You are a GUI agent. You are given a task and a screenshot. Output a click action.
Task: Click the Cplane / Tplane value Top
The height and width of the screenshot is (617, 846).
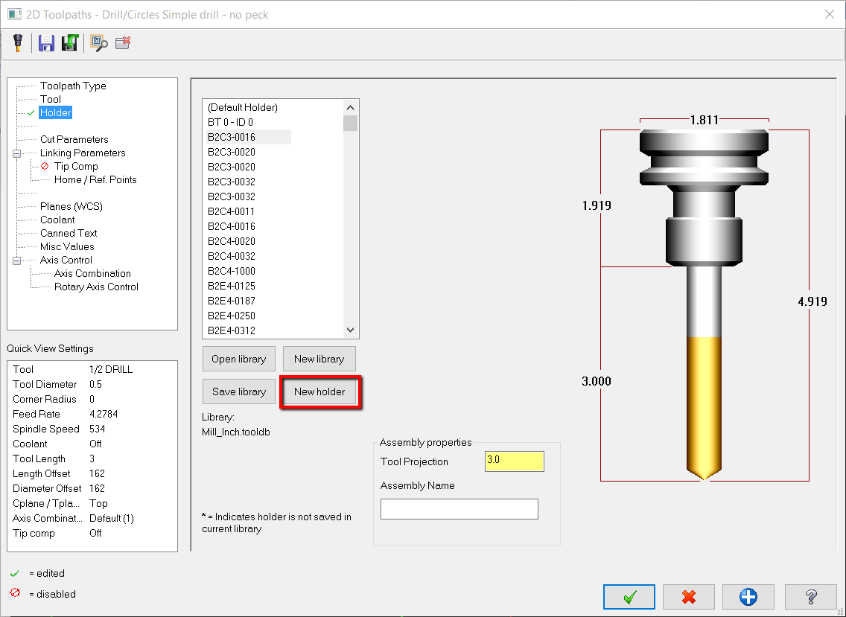(x=99, y=504)
